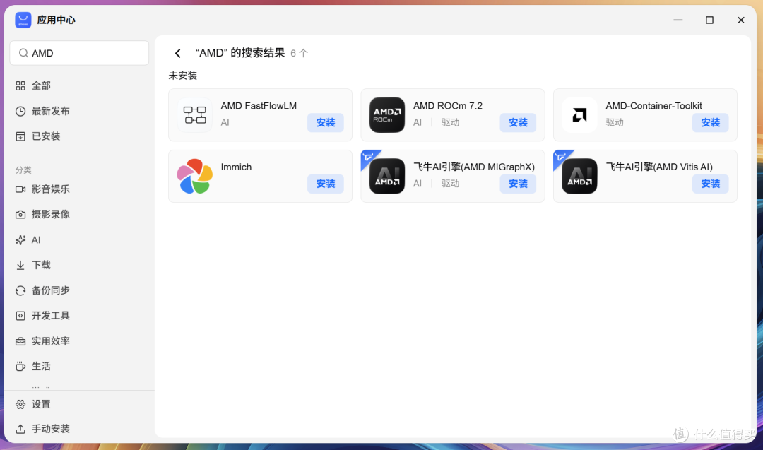Go back with the left chevron arrow
Image resolution: width=763 pixels, height=450 pixels.
(x=177, y=53)
